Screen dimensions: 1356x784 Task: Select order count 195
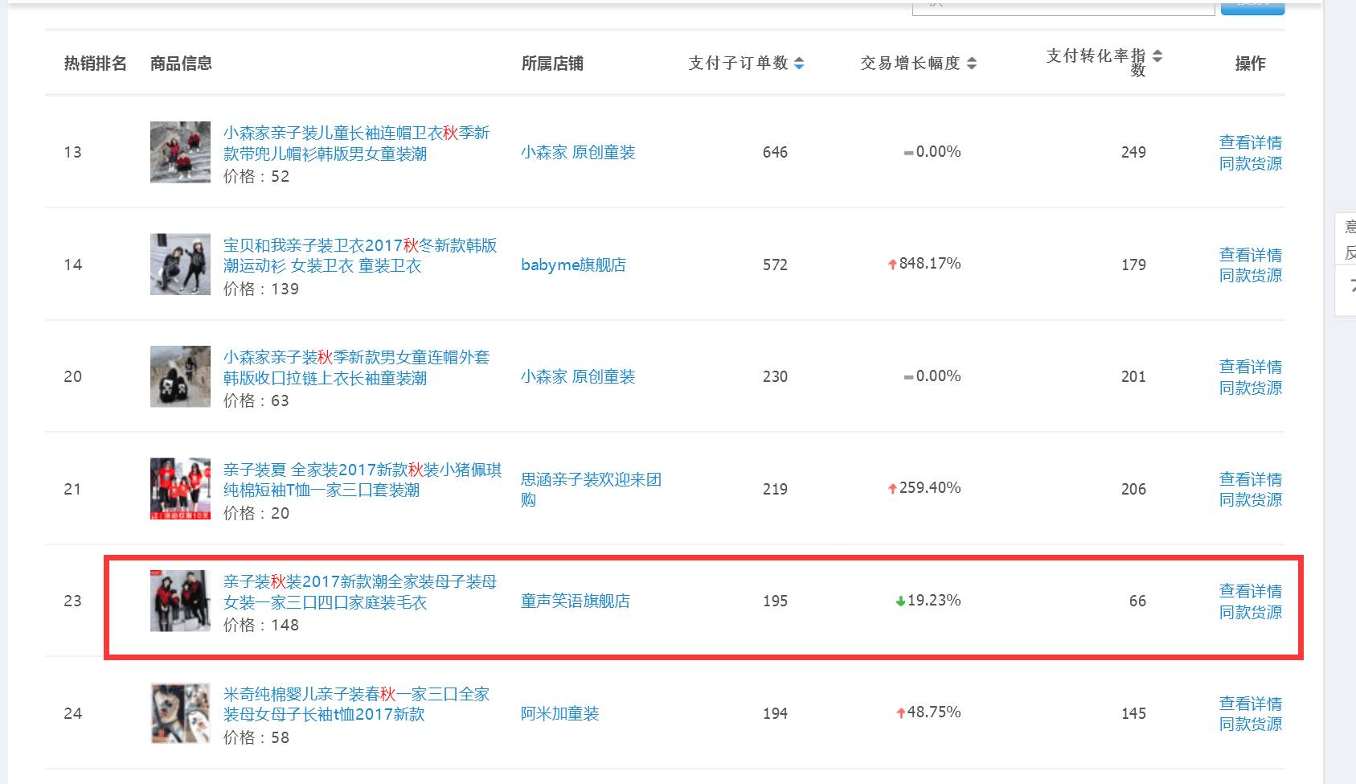(775, 601)
